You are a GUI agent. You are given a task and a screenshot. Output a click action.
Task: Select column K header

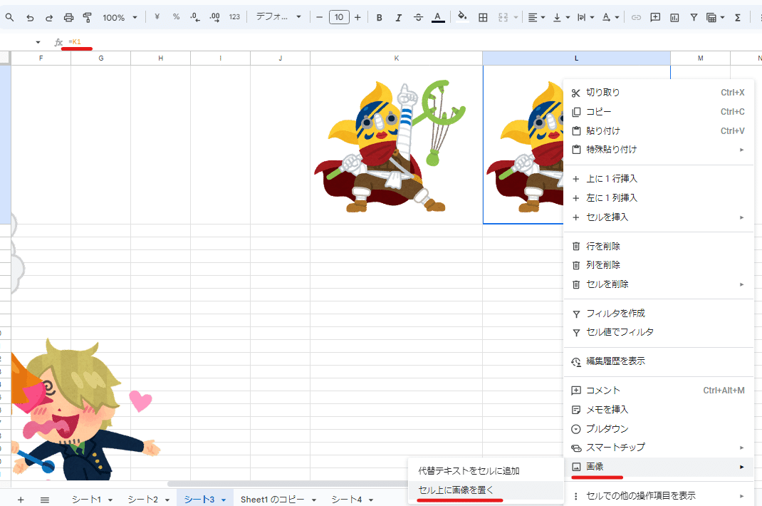pyautogui.click(x=397, y=58)
